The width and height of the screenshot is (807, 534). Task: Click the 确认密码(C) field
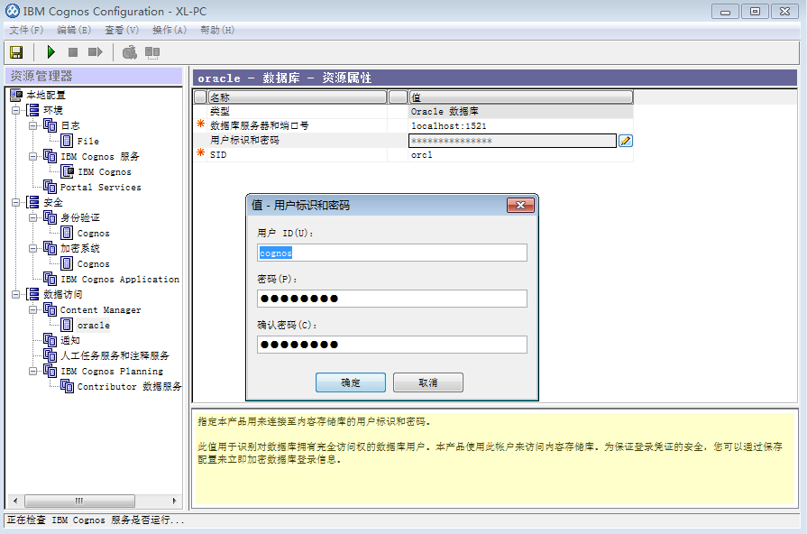coord(392,345)
